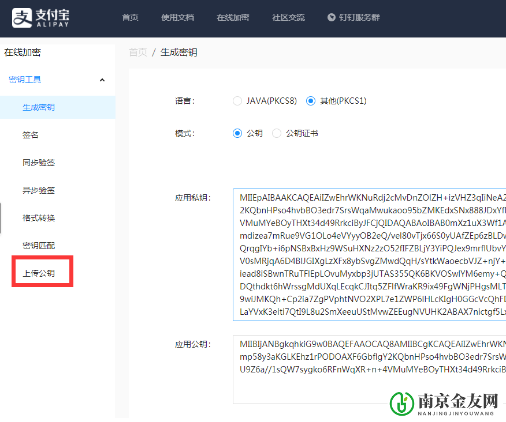The image size is (506, 422).
Task: Collapse the 密钥工具 section chevron
Action: [102, 80]
